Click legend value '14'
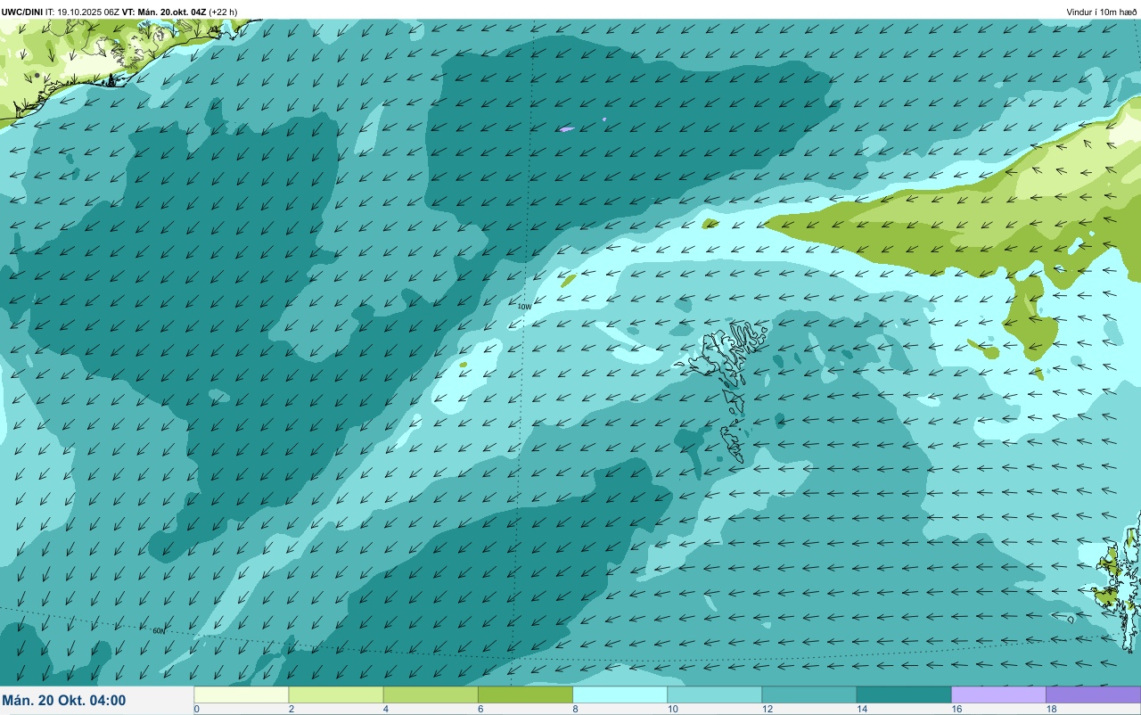Image resolution: width=1141 pixels, height=715 pixels. [861, 709]
